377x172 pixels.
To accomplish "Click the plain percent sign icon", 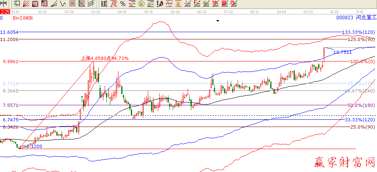I will point(123,4).
